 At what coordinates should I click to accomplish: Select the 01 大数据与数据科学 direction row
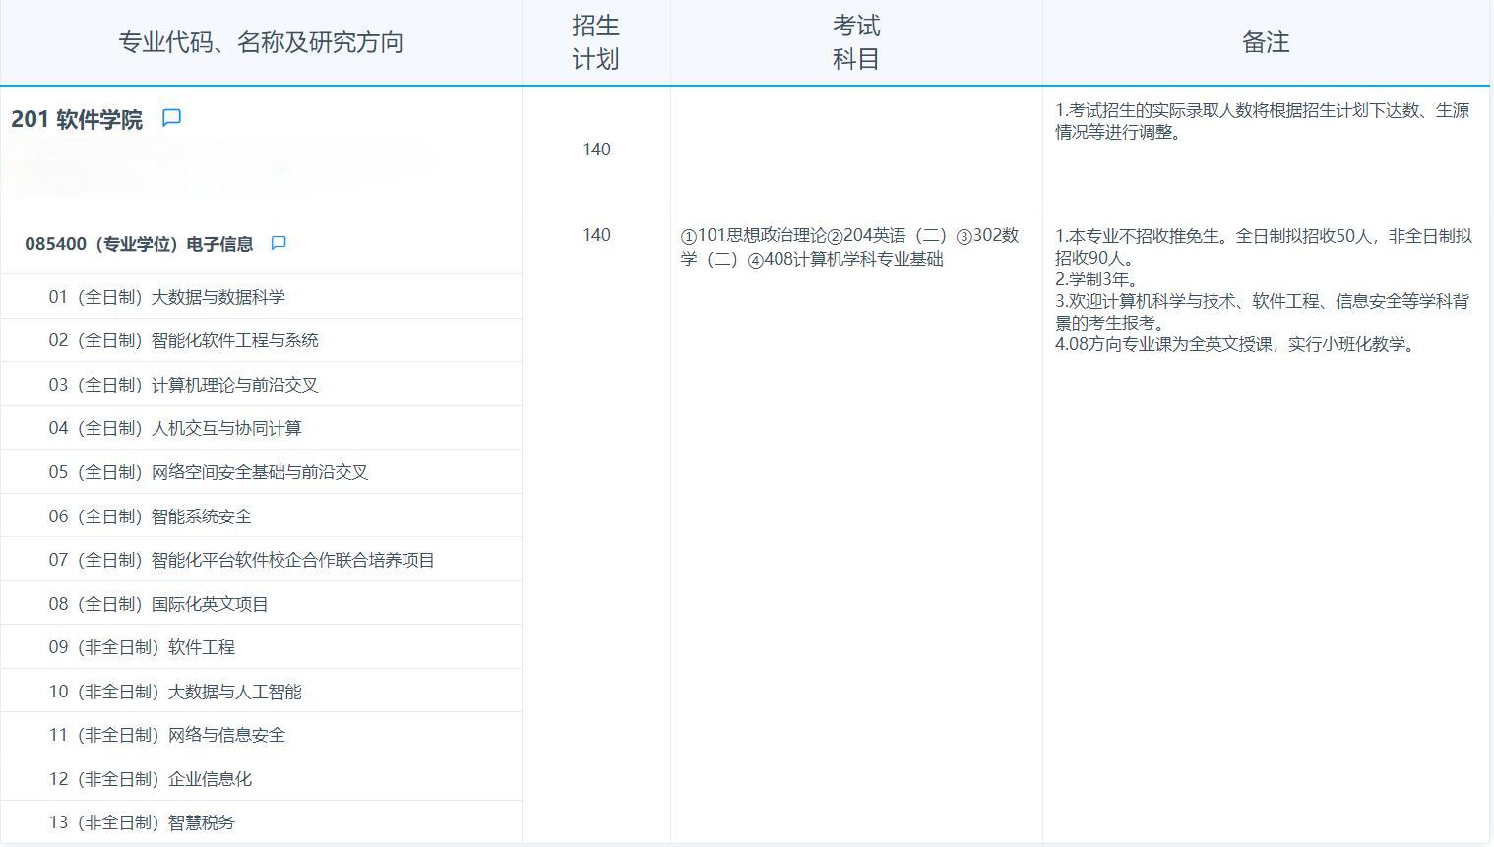tap(167, 296)
